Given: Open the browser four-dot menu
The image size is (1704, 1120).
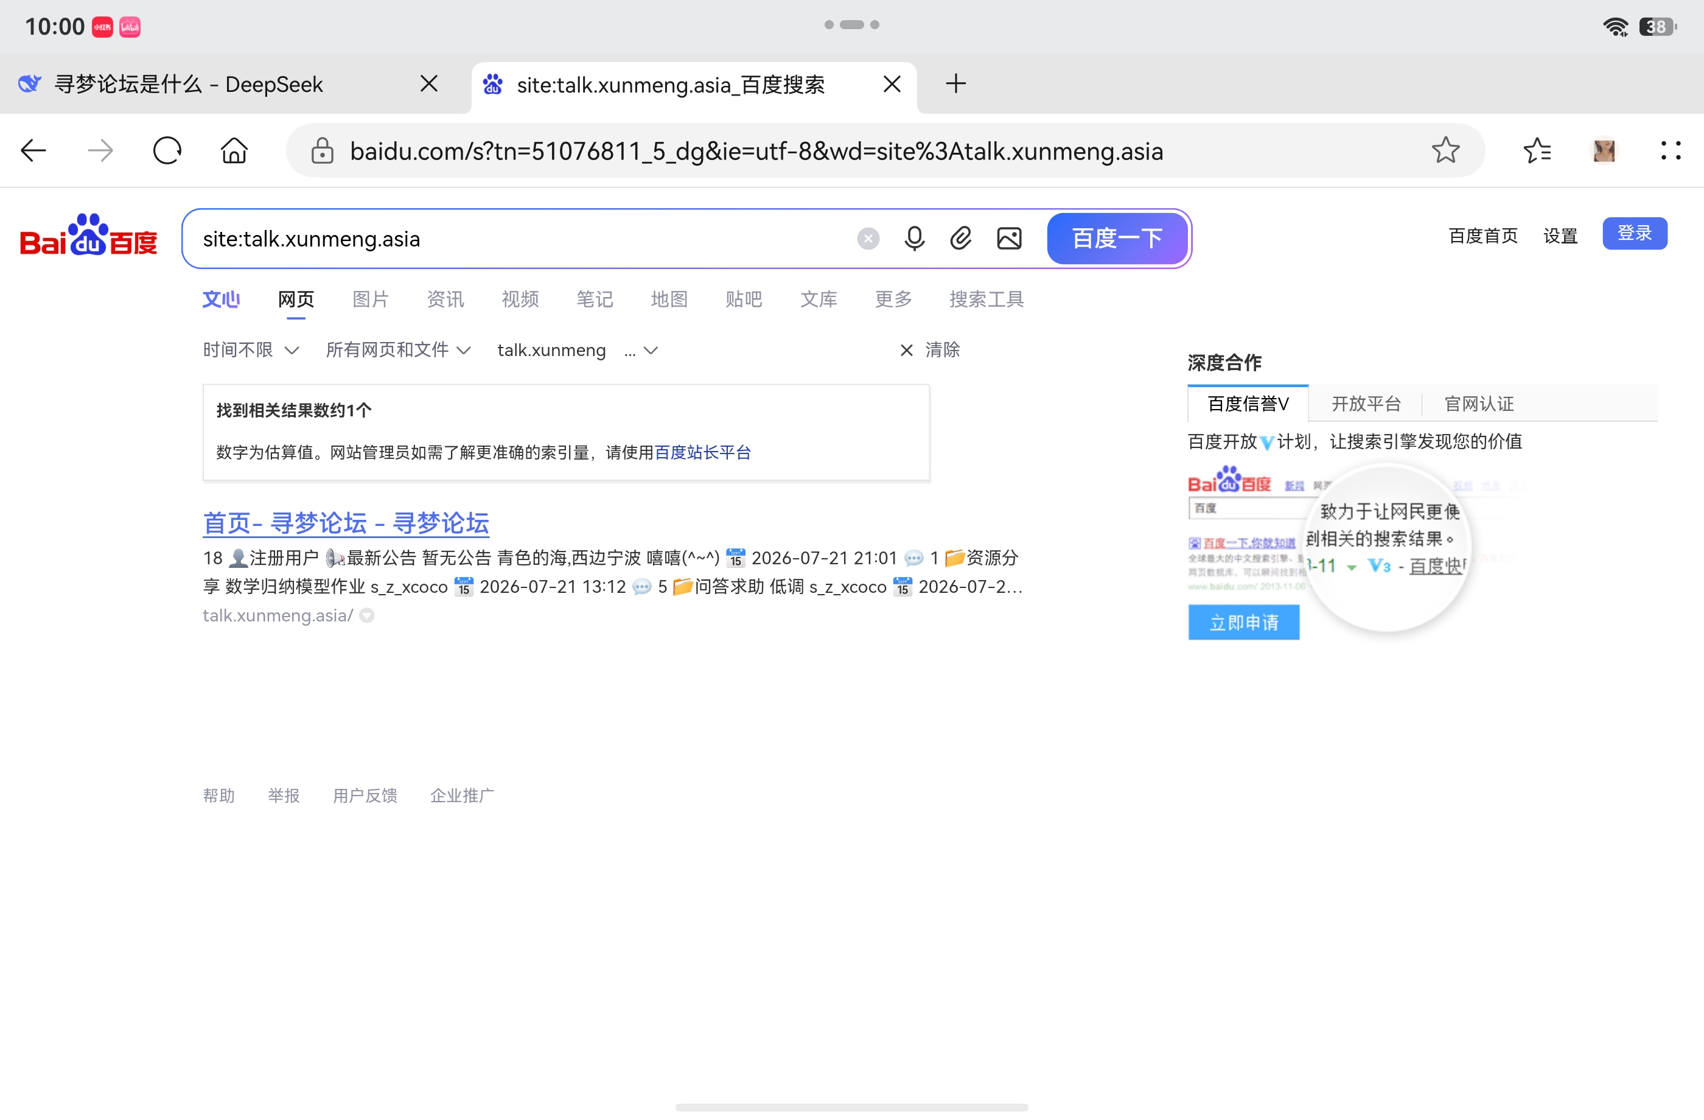Looking at the screenshot, I should (x=1671, y=150).
